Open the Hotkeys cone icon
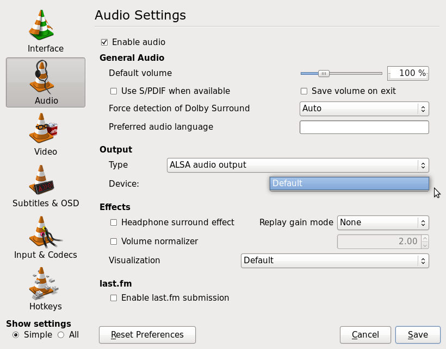Screen dimensions: 446x349 click(44, 283)
